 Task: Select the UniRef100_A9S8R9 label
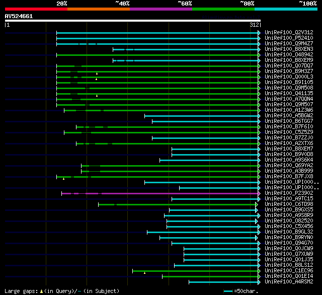[289, 215]
